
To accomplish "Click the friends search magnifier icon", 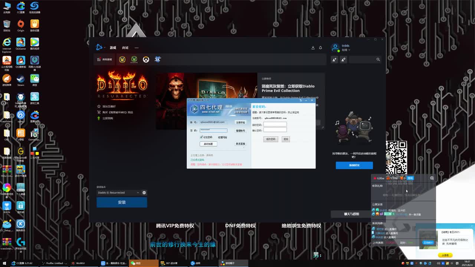I will pos(378,59).
